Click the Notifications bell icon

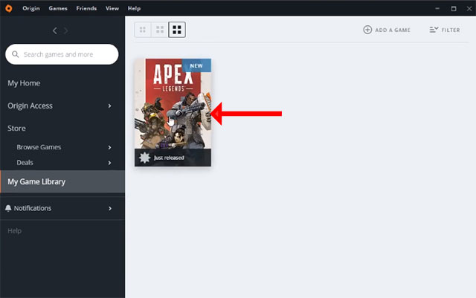point(8,208)
